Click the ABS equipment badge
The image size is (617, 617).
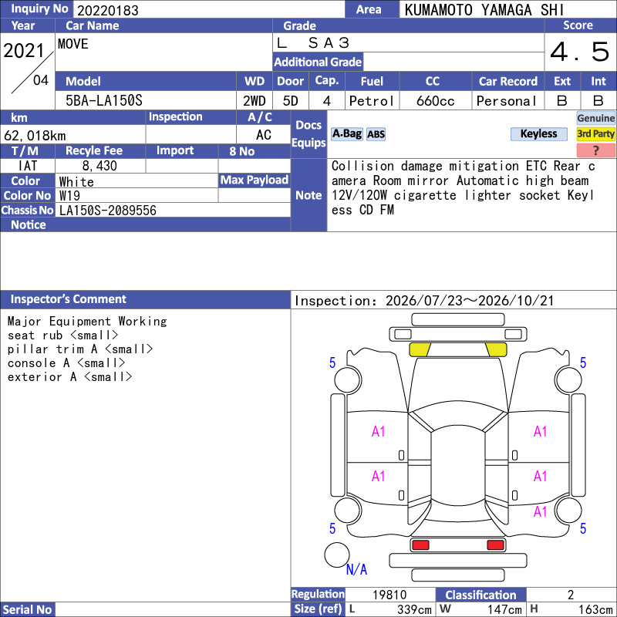(x=376, y=134)
